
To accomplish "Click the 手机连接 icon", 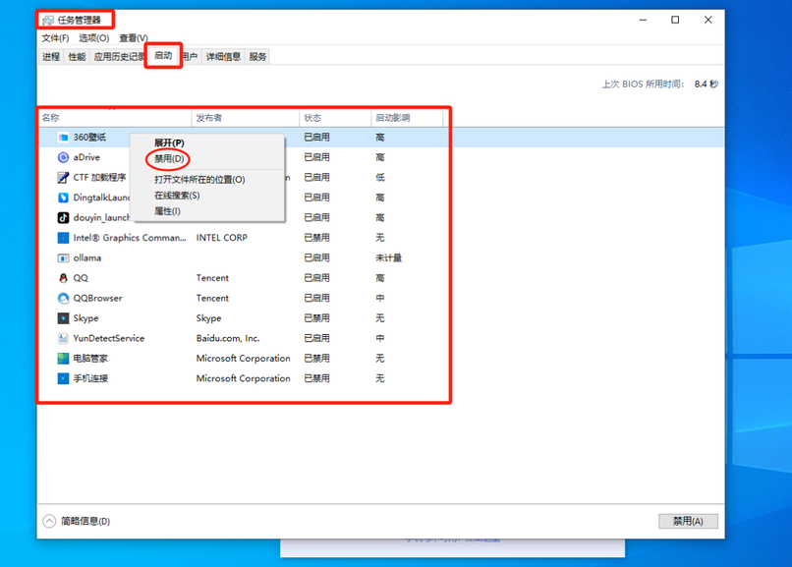I will coord(63,378).
